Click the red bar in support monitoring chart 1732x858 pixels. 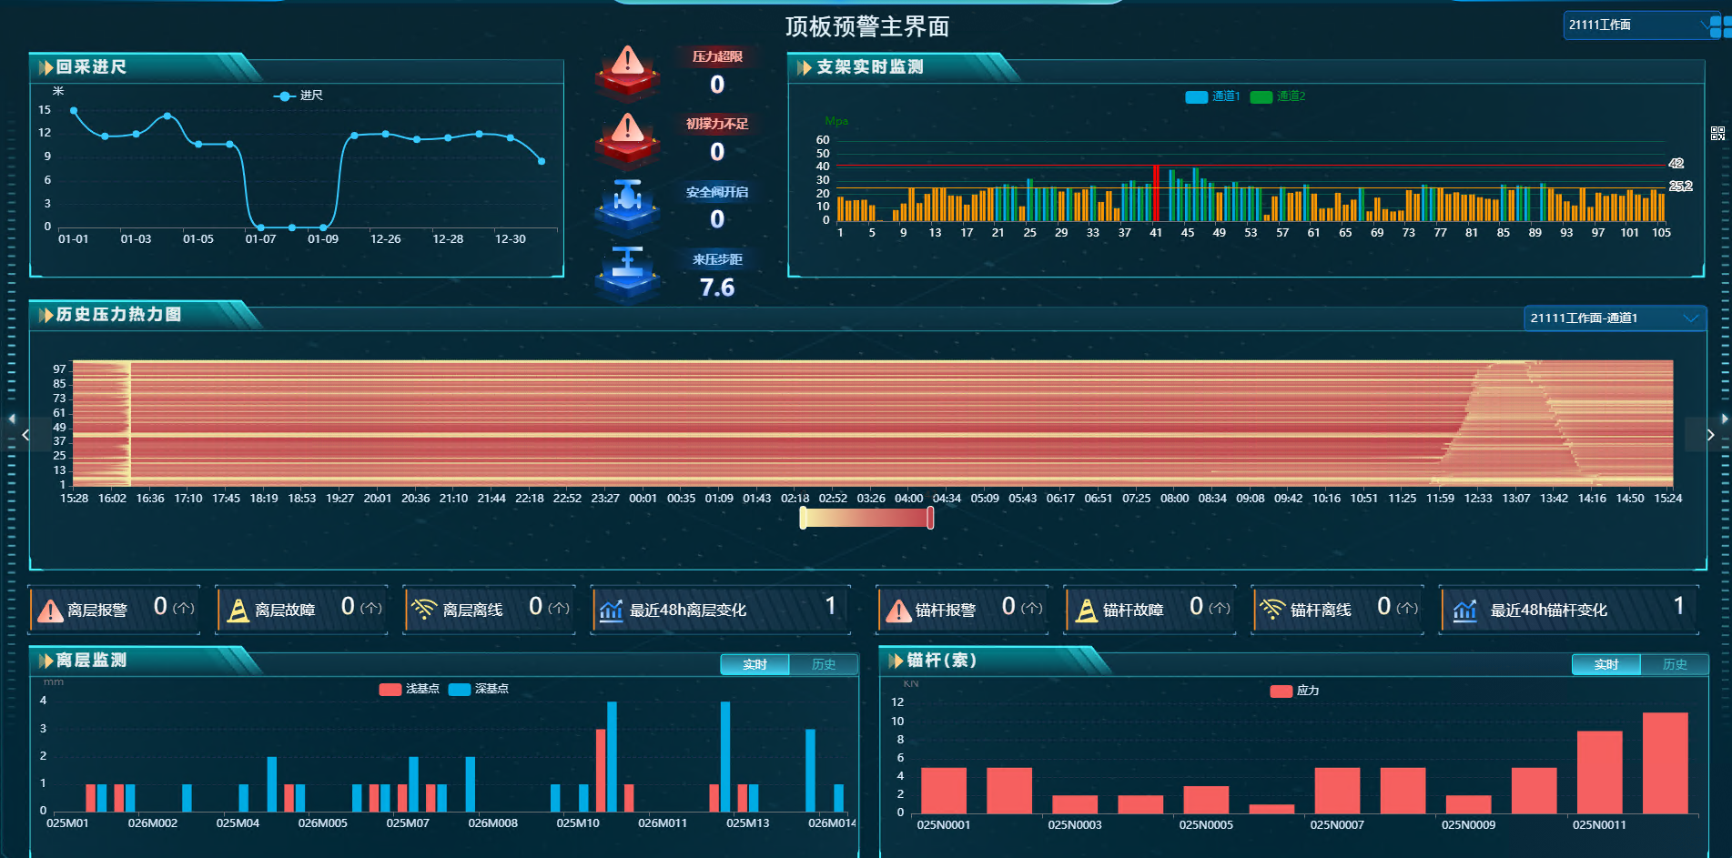[x=1156, y=193]
